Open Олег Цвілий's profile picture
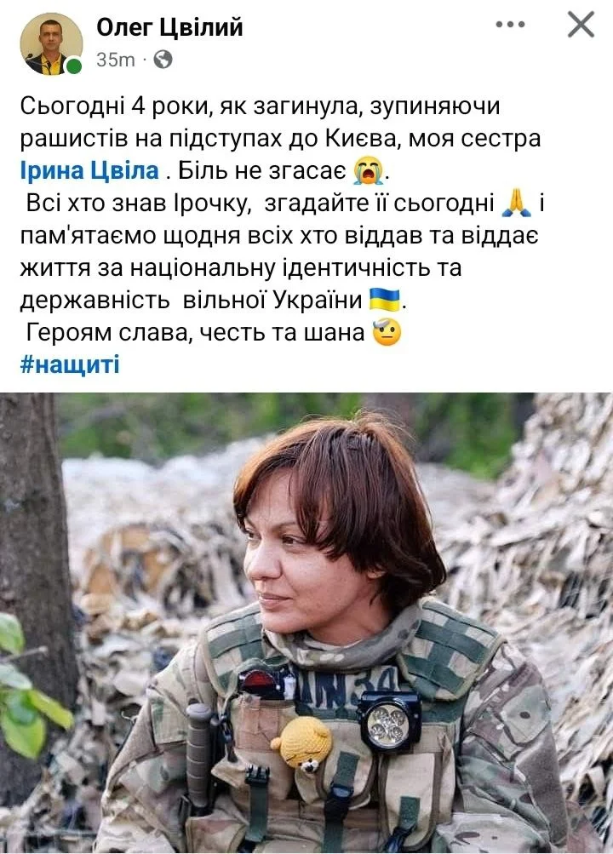The width and height of the screenshot is (613, 854). click(x=51, y=43)
